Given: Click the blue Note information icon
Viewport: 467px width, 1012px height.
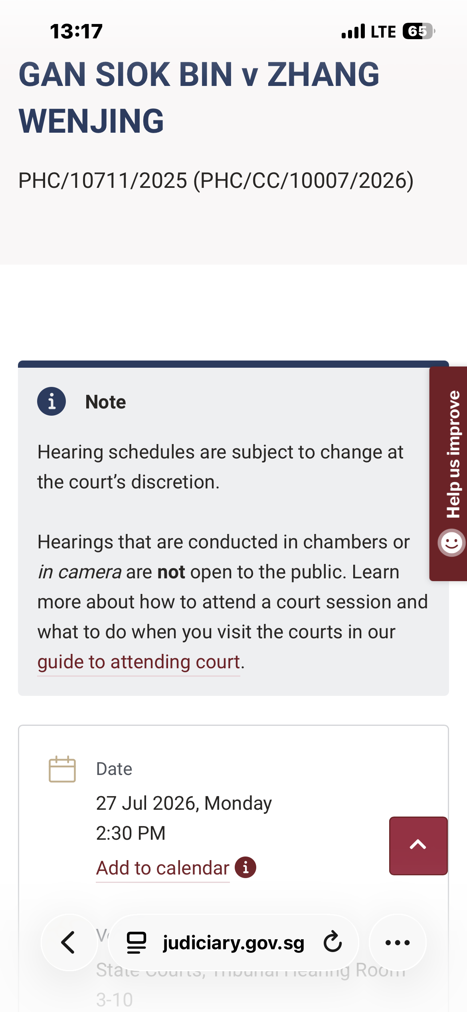Looking at the screenshot, I should click(51, 401).
